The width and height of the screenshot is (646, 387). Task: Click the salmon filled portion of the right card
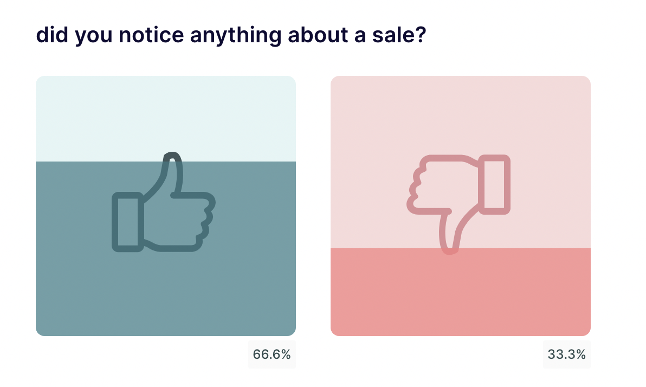coord(461,292)
